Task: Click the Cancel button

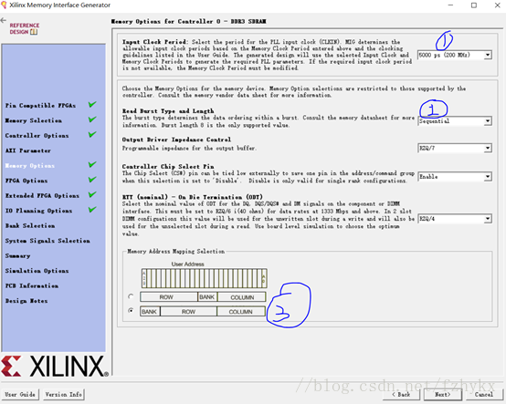Action: click(483, 394)
